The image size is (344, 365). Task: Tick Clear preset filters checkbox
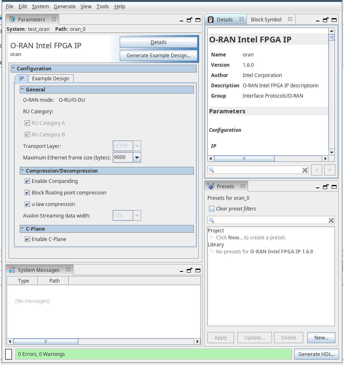point(212,208)
